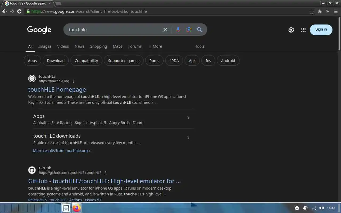Image resolution: width=341 pixels, height=213 pixels.
Task: Select the Download filter chip
Action: click(56, 61)
